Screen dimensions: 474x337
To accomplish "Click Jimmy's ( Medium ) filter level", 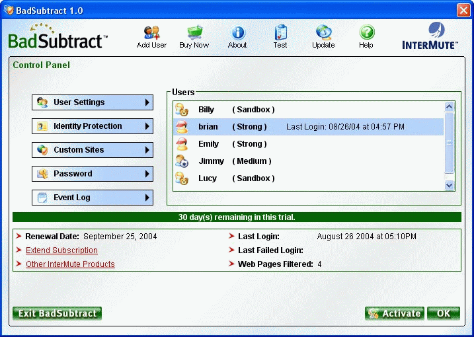I will [251, 161].
